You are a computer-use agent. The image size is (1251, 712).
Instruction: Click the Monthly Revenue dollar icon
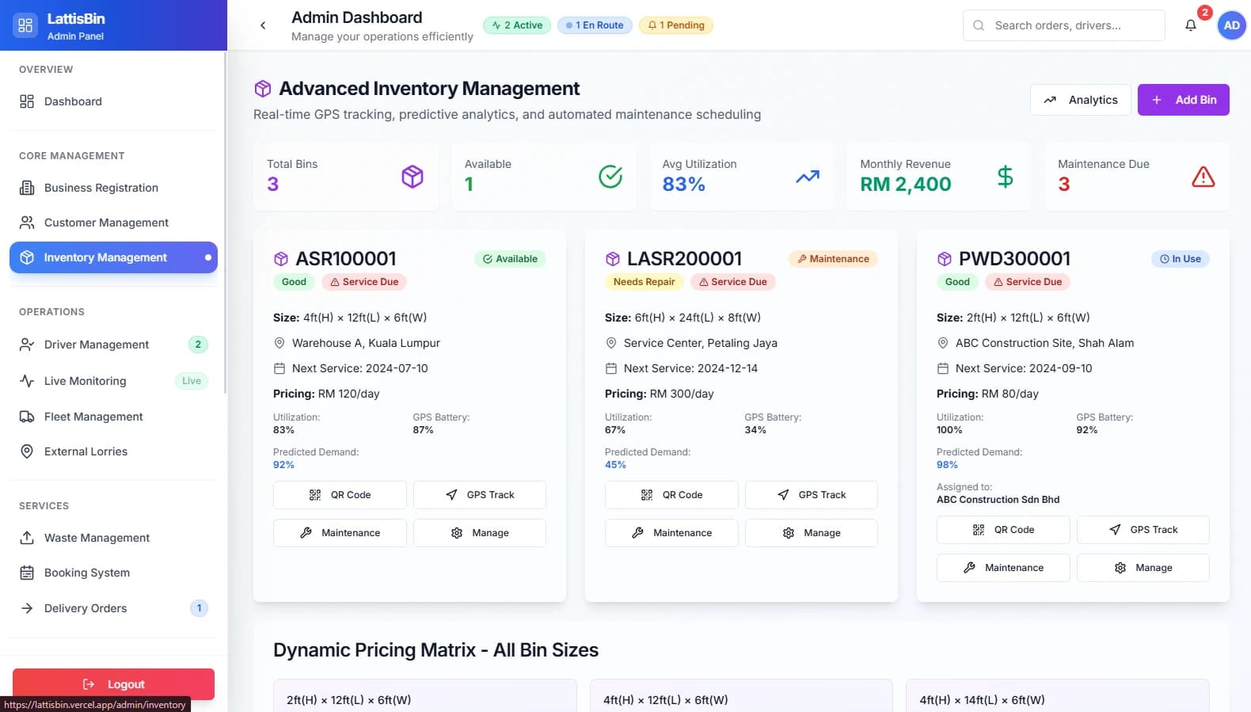pos(1005,177)
